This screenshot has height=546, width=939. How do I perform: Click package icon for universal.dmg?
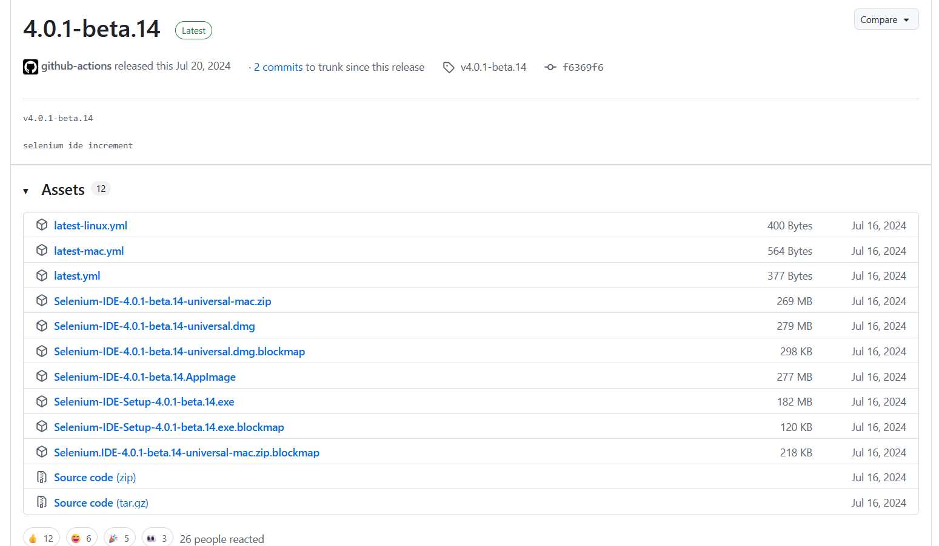[42, 326]
